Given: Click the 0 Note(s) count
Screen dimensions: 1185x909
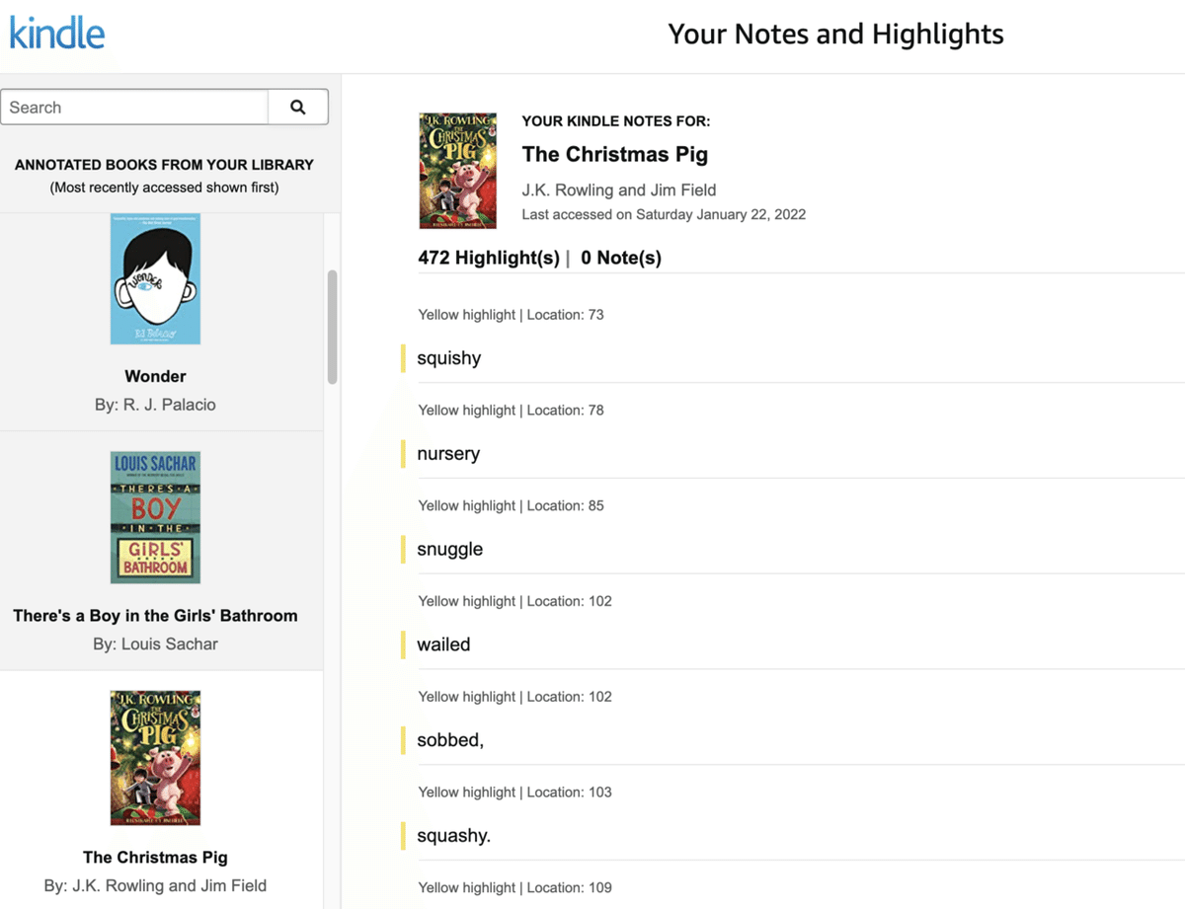Looking at the screenshot, I should [x=621, y=258].
